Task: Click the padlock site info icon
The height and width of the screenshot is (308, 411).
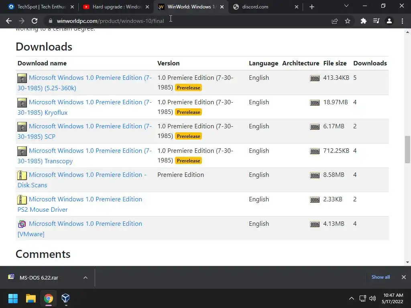Action: [51, 21]
